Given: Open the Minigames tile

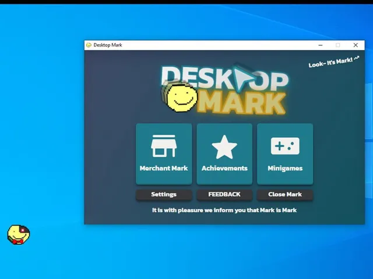Looking at the screenshot, I should pos(285,153).
